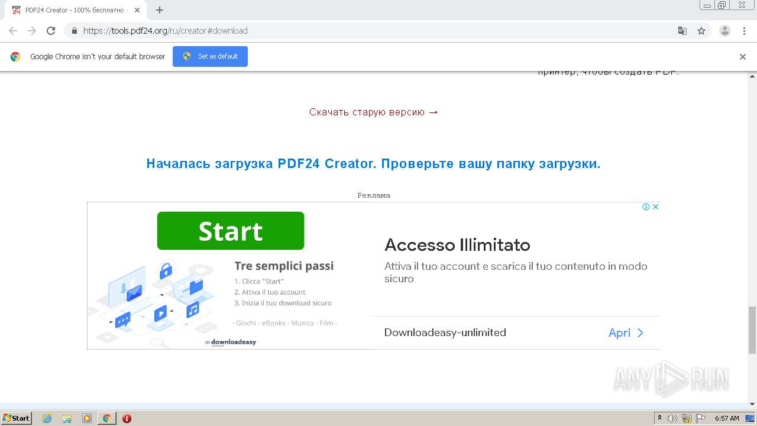
Task: Click the scrollbar up arrow
Action: (x=752, y=76)
